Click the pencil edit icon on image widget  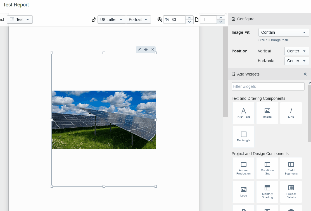click(x=139, y=49)
